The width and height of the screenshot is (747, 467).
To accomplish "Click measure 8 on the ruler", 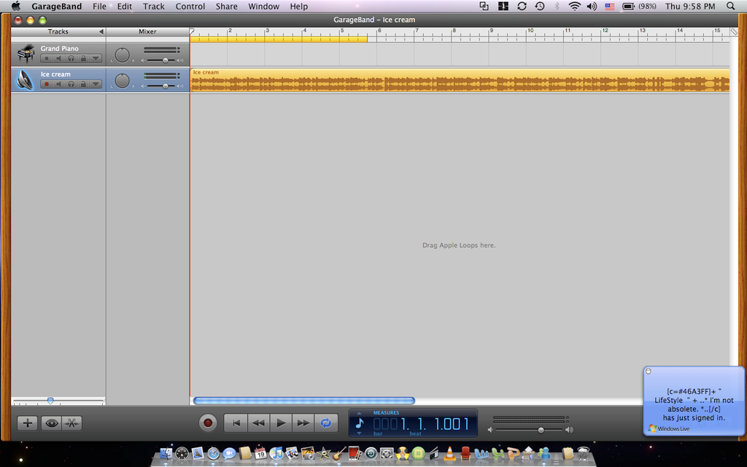I will point(452,31).
